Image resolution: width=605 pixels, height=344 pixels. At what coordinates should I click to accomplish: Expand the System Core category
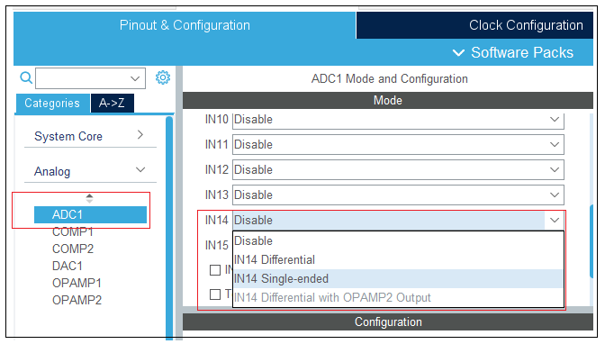(x=90, y=136)
